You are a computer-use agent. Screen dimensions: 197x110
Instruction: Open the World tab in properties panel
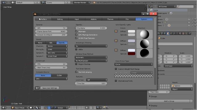click(165, 33)
